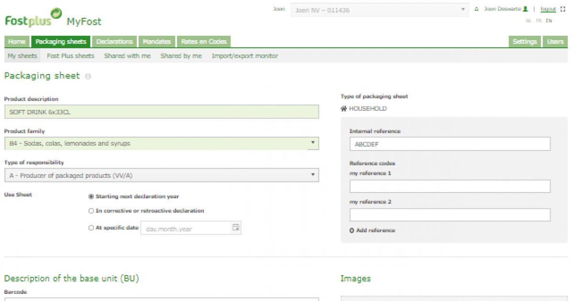Click the Internal reference input field
Viewport: 574px width, 301px height.
point(450,144)
